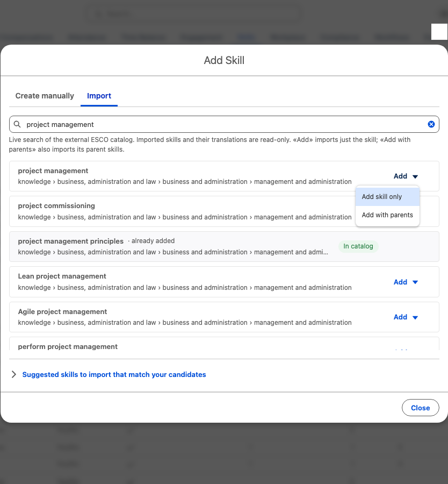The height and width of the screenshot is (484, 448).
Task: Click the ESCO catalog help text
Action: tap(209, 144)
